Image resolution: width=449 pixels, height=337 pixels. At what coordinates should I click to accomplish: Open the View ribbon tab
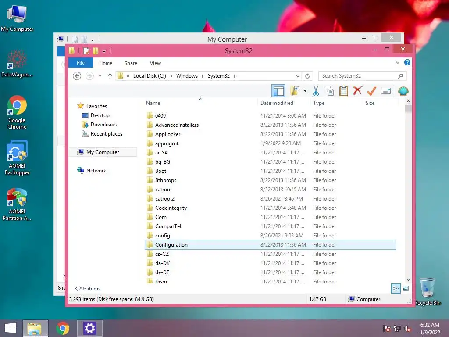pyautogui.click(x=156, y=63)
